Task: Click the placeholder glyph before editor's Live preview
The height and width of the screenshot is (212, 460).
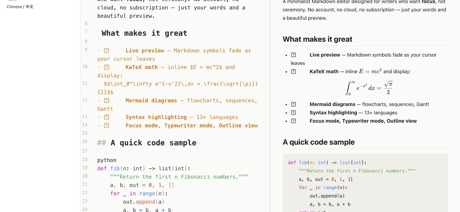Action: [x=107, y=51]
